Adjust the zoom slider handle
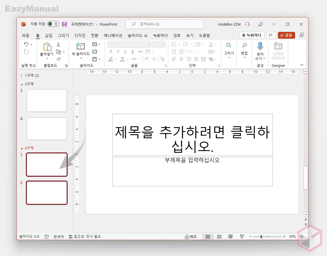Screen dimensions: 327x256 (x=261, y=237)
